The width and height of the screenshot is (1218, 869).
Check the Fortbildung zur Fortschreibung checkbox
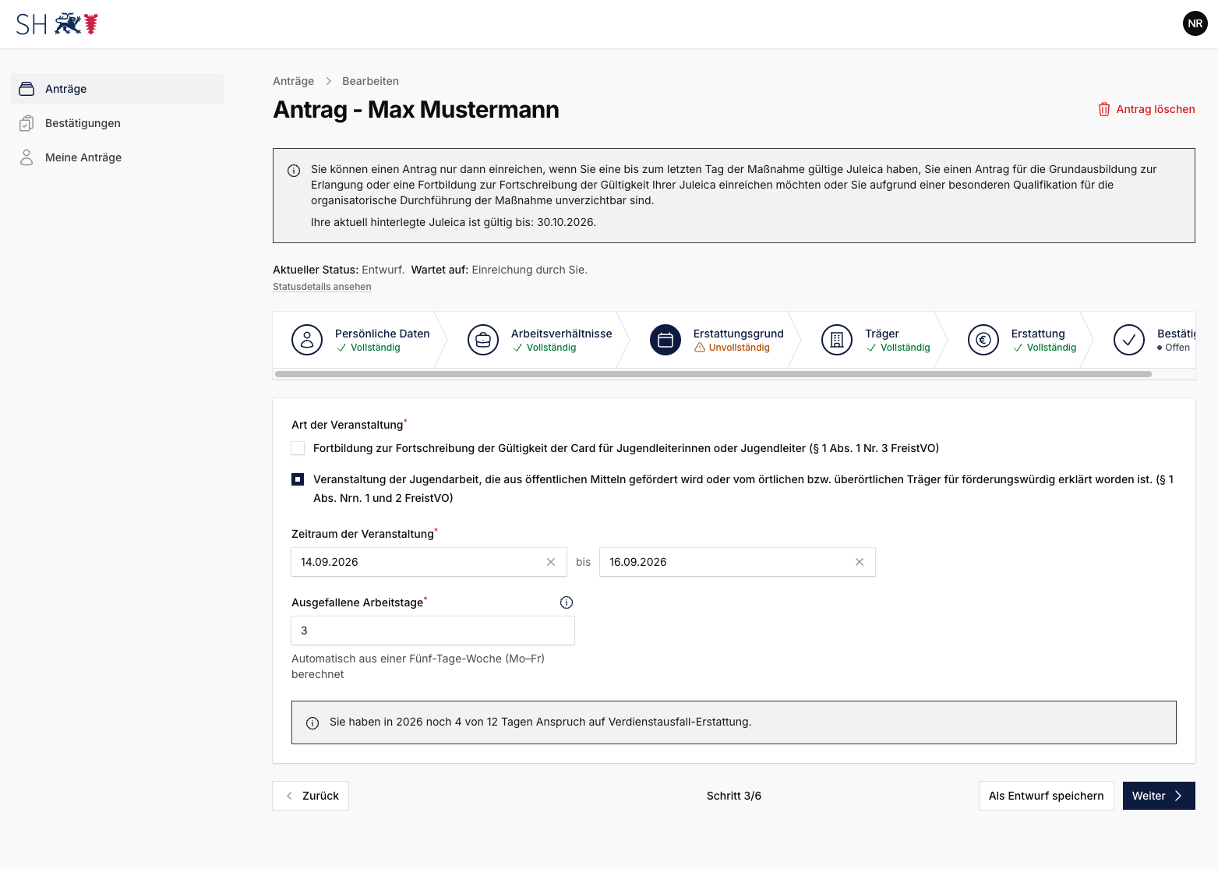298,448
